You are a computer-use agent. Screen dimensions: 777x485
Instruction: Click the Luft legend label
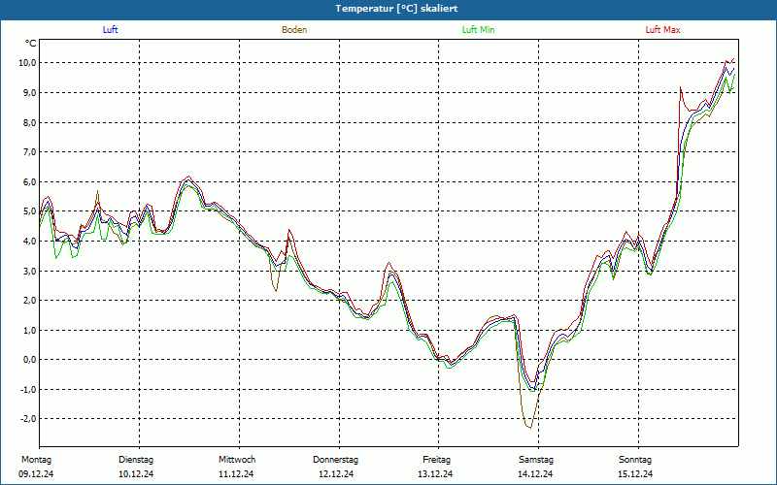[110, 30]
